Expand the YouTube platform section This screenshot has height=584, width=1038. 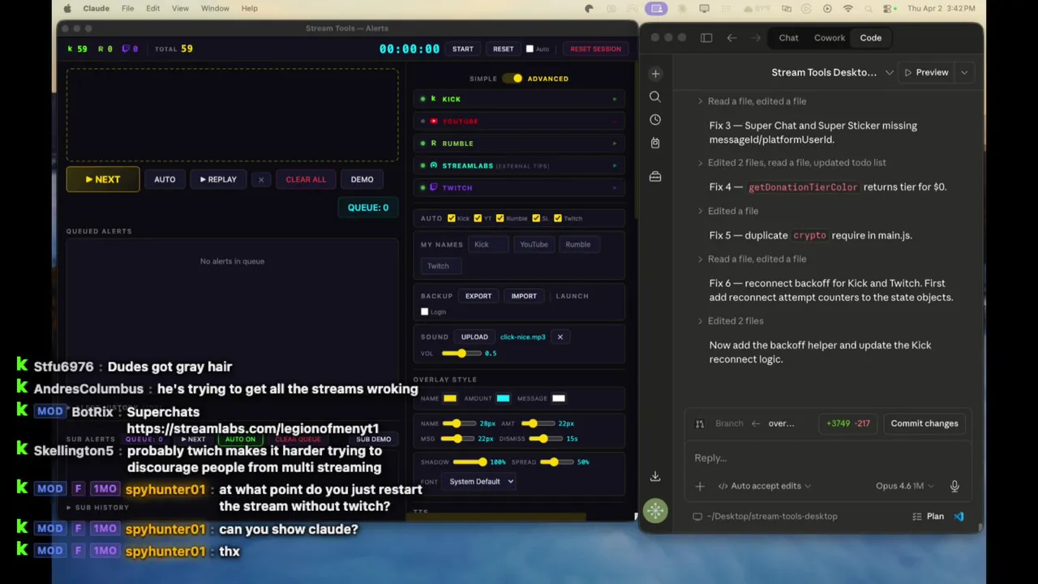click(614, 121)
